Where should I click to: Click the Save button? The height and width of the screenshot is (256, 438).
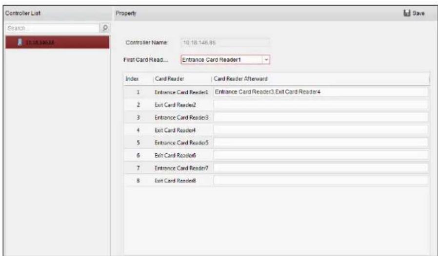tap(414, 13)
